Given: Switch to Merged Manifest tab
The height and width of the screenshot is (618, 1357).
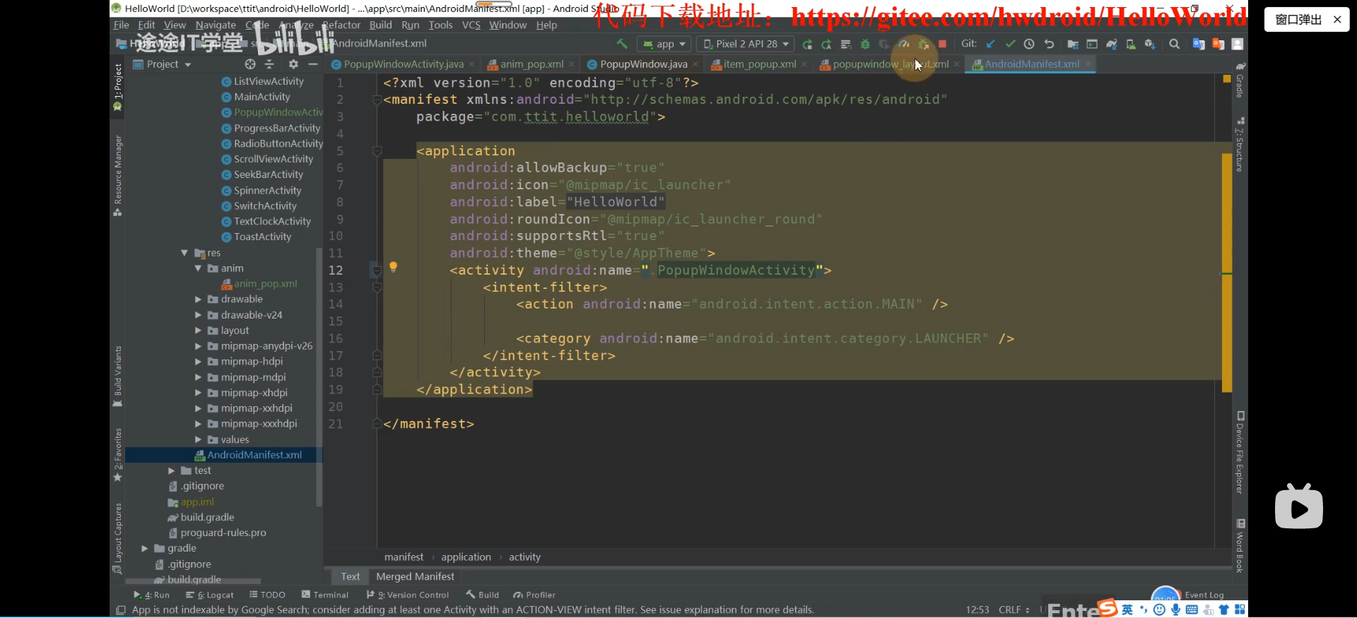Looking at the screenshot, I should tap(415, 576).
